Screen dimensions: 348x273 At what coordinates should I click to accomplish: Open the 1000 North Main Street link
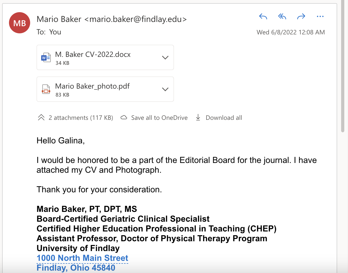[x=82, y=258]
